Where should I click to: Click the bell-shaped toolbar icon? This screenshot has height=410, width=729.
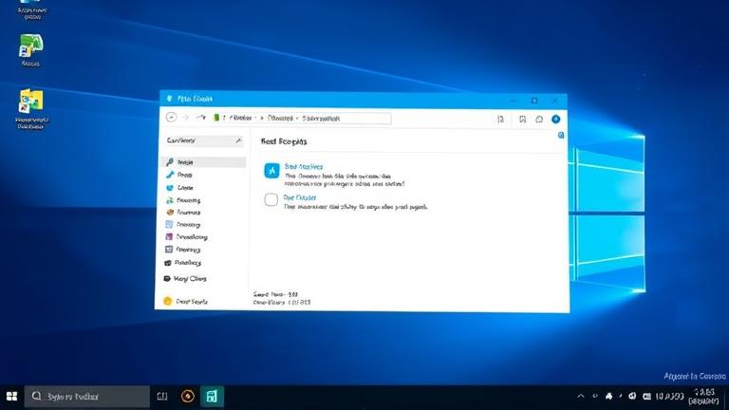[539, 120]
